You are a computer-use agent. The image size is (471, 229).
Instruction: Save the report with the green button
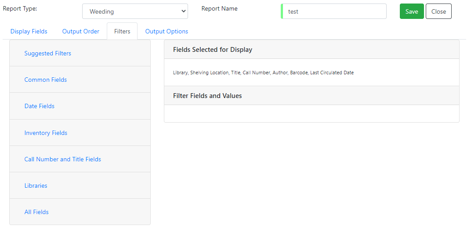coord(412,11)
